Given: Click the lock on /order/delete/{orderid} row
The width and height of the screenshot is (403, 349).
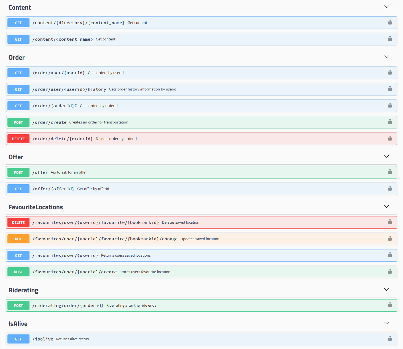Looking at the screenshot, I should click(390, 138).
